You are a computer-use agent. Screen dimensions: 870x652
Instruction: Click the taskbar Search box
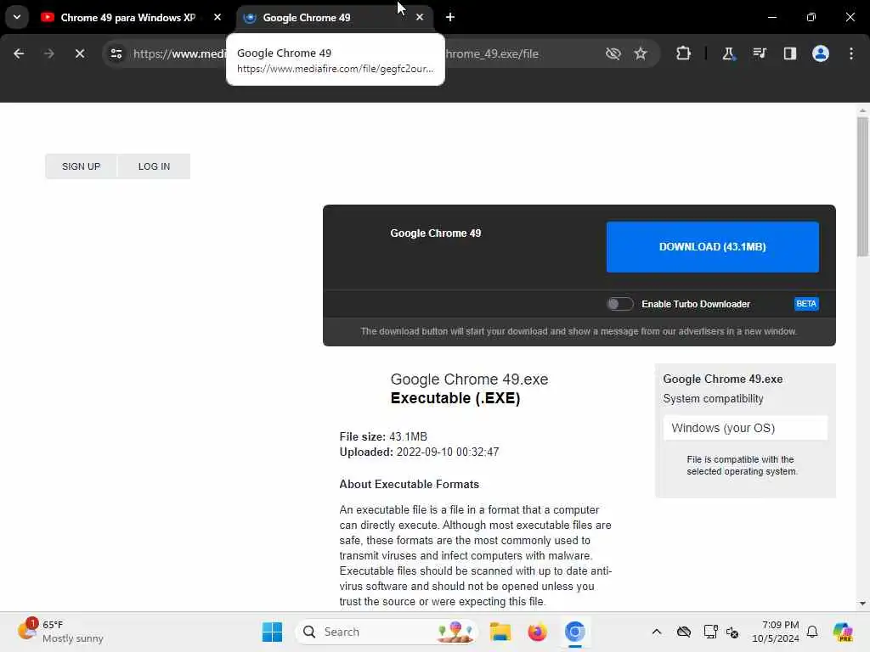387,632
